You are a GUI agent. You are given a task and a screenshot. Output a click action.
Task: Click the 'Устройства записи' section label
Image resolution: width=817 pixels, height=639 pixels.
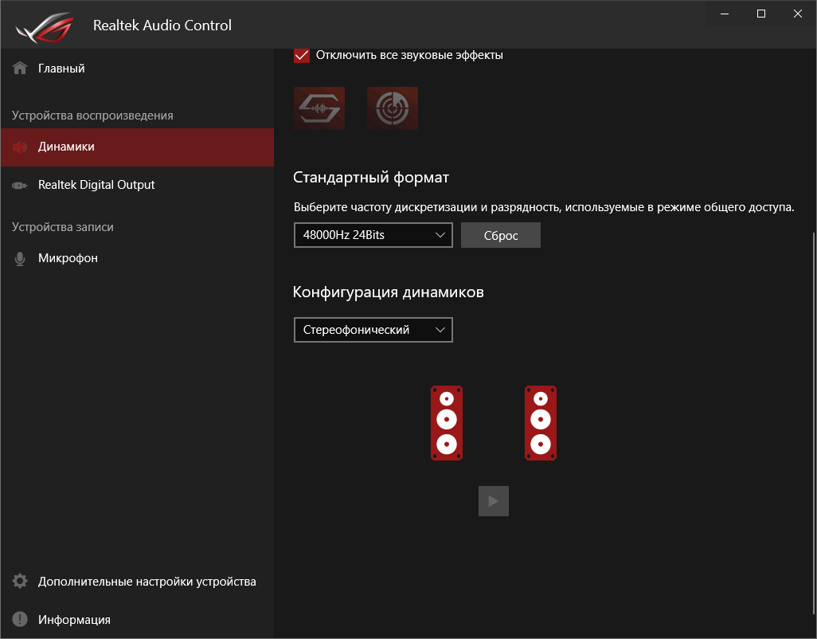click(63, 227)
